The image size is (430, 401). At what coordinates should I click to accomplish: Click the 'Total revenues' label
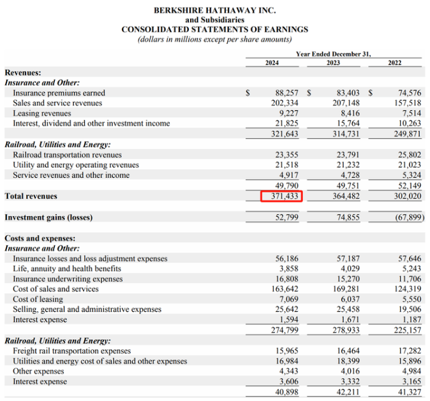31,196
